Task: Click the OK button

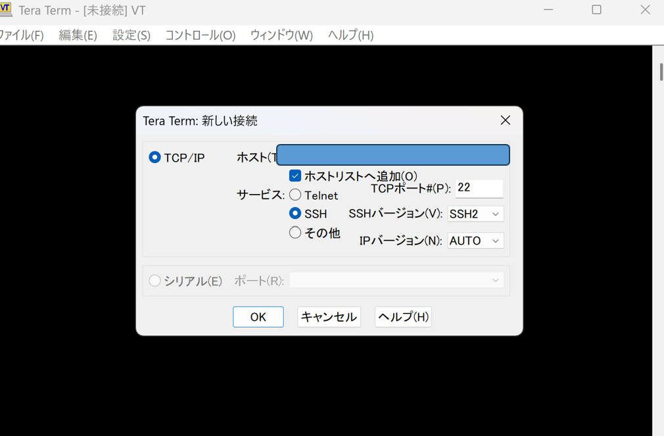Action: [x=258, y=317]
